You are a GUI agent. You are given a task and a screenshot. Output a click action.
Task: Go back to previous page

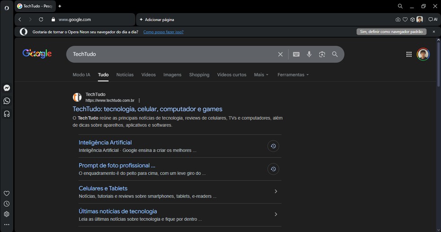(x=20, y=19)
